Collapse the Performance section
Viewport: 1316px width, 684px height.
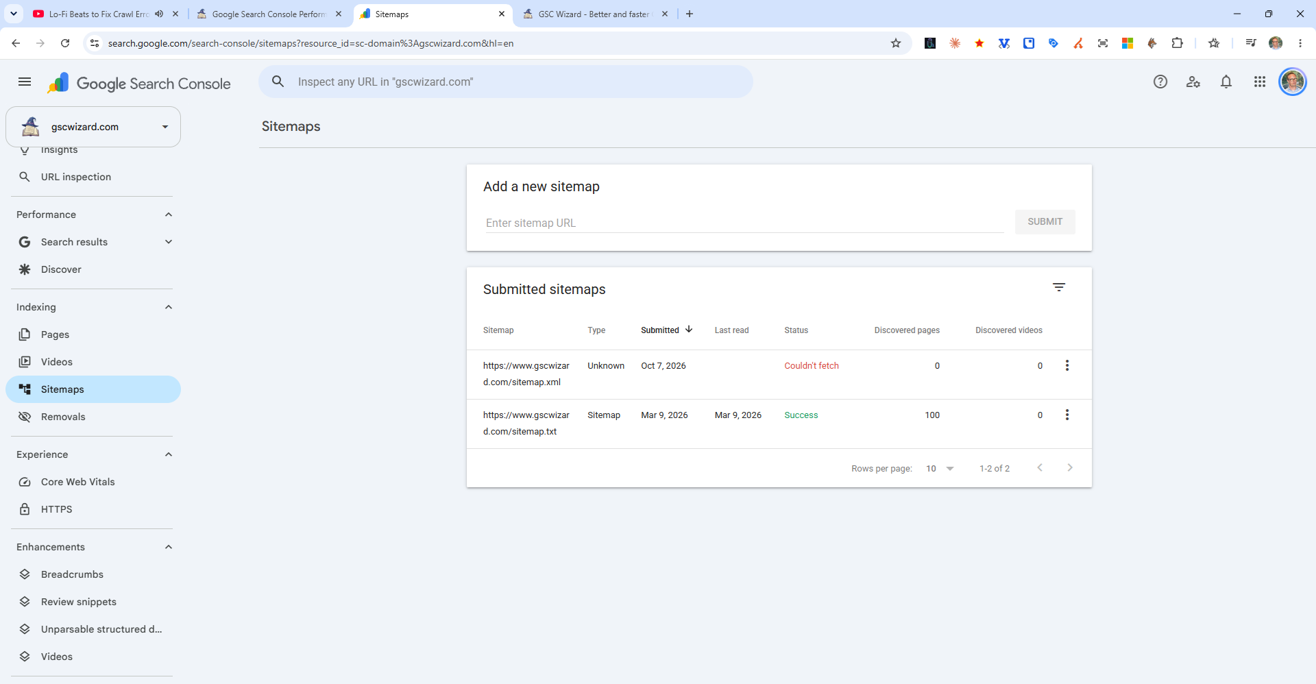[x=169, y=215]
